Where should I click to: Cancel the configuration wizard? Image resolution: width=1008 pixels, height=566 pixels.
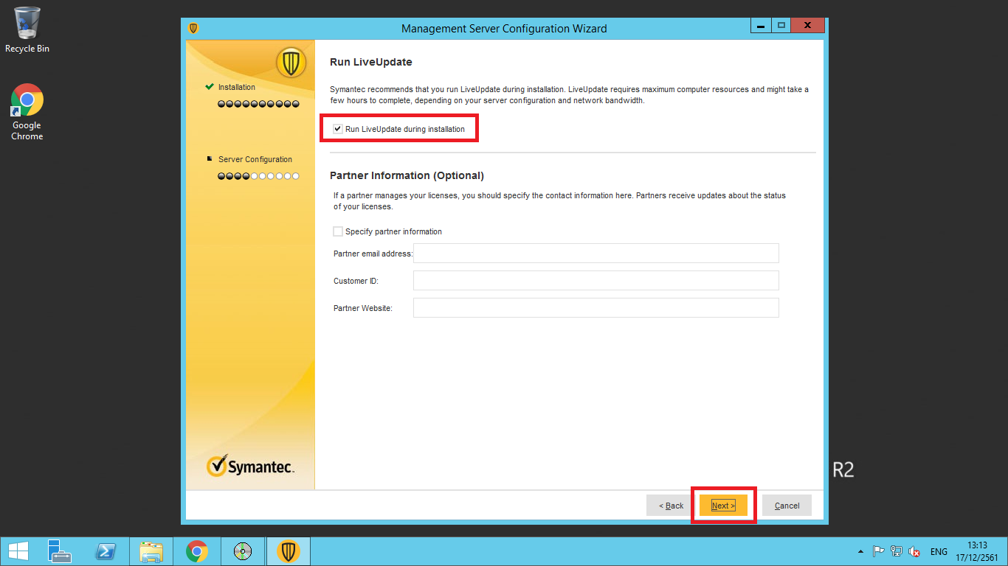[x=787, y=506]
